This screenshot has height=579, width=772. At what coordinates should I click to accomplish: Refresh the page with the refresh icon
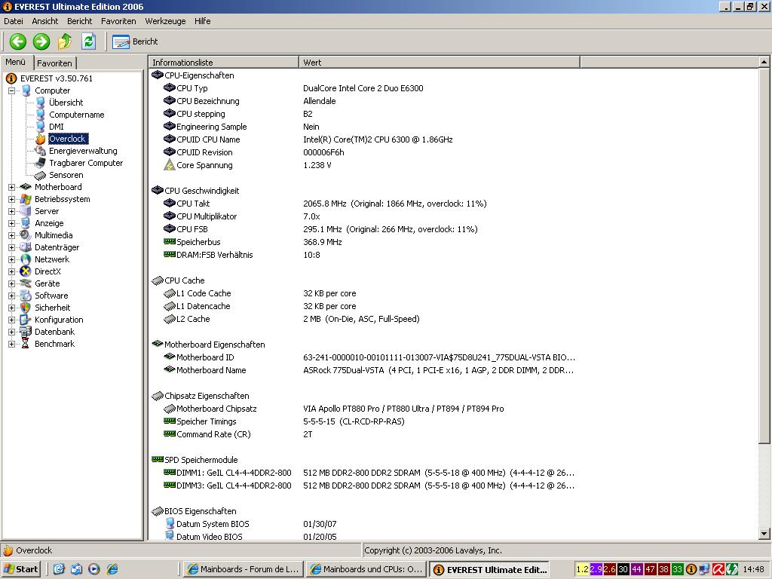89,41
